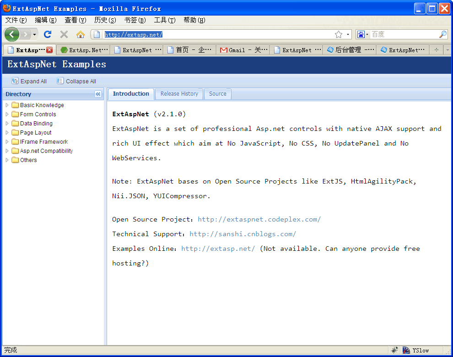Expand the Data Binding tree node arrow

(7, 124)
